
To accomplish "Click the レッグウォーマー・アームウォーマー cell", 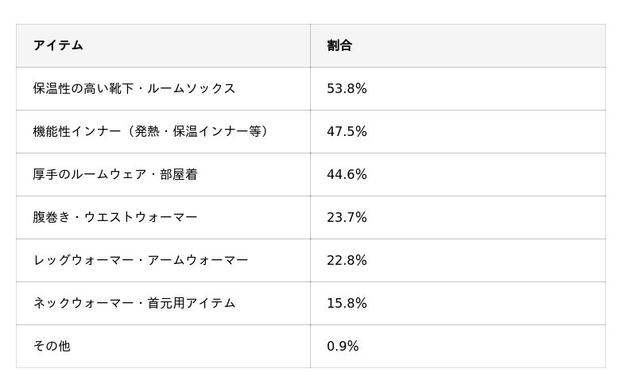I will click(x=163, y=260).
